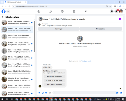Image resolution: width=126 pixels, height=101 pixels.
Task: Open the Friends icon in top navigation
Action: [50, 11]
